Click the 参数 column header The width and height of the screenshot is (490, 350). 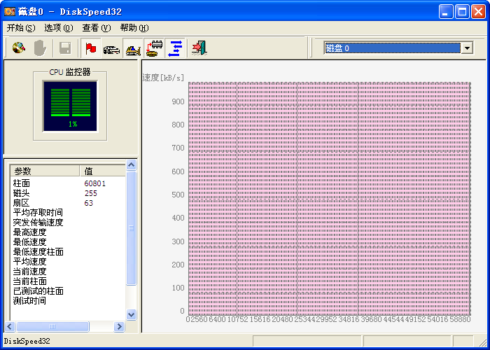[43, 171]
